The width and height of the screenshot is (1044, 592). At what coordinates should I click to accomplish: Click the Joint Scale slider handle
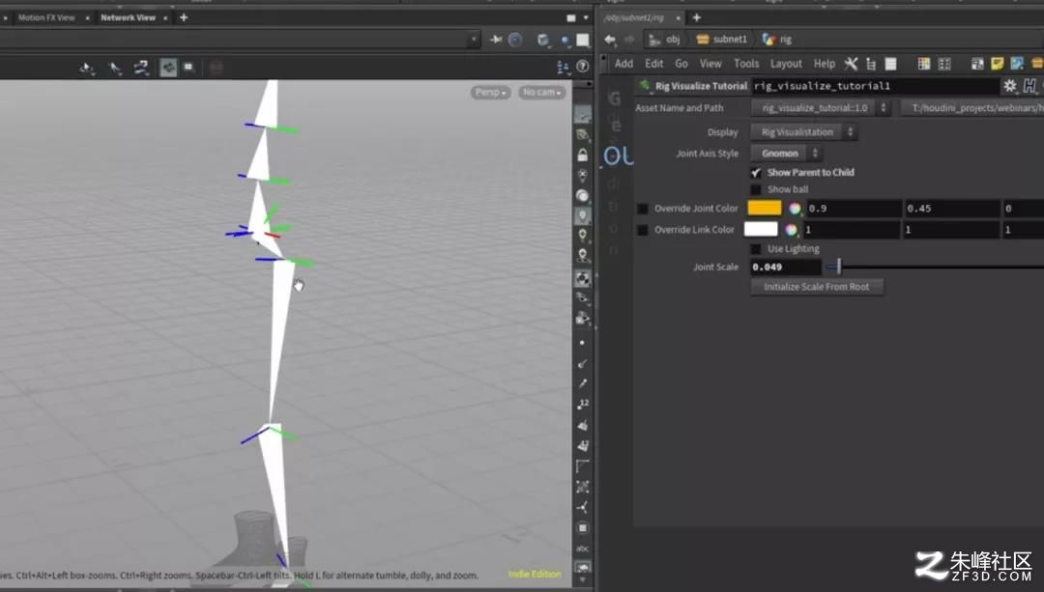838,268
